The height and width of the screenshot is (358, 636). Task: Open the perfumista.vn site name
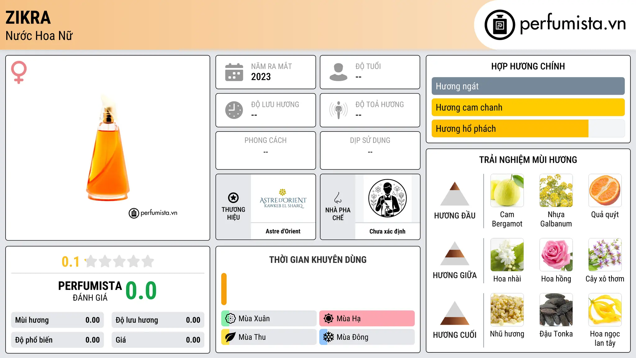[x=573, y=24]
